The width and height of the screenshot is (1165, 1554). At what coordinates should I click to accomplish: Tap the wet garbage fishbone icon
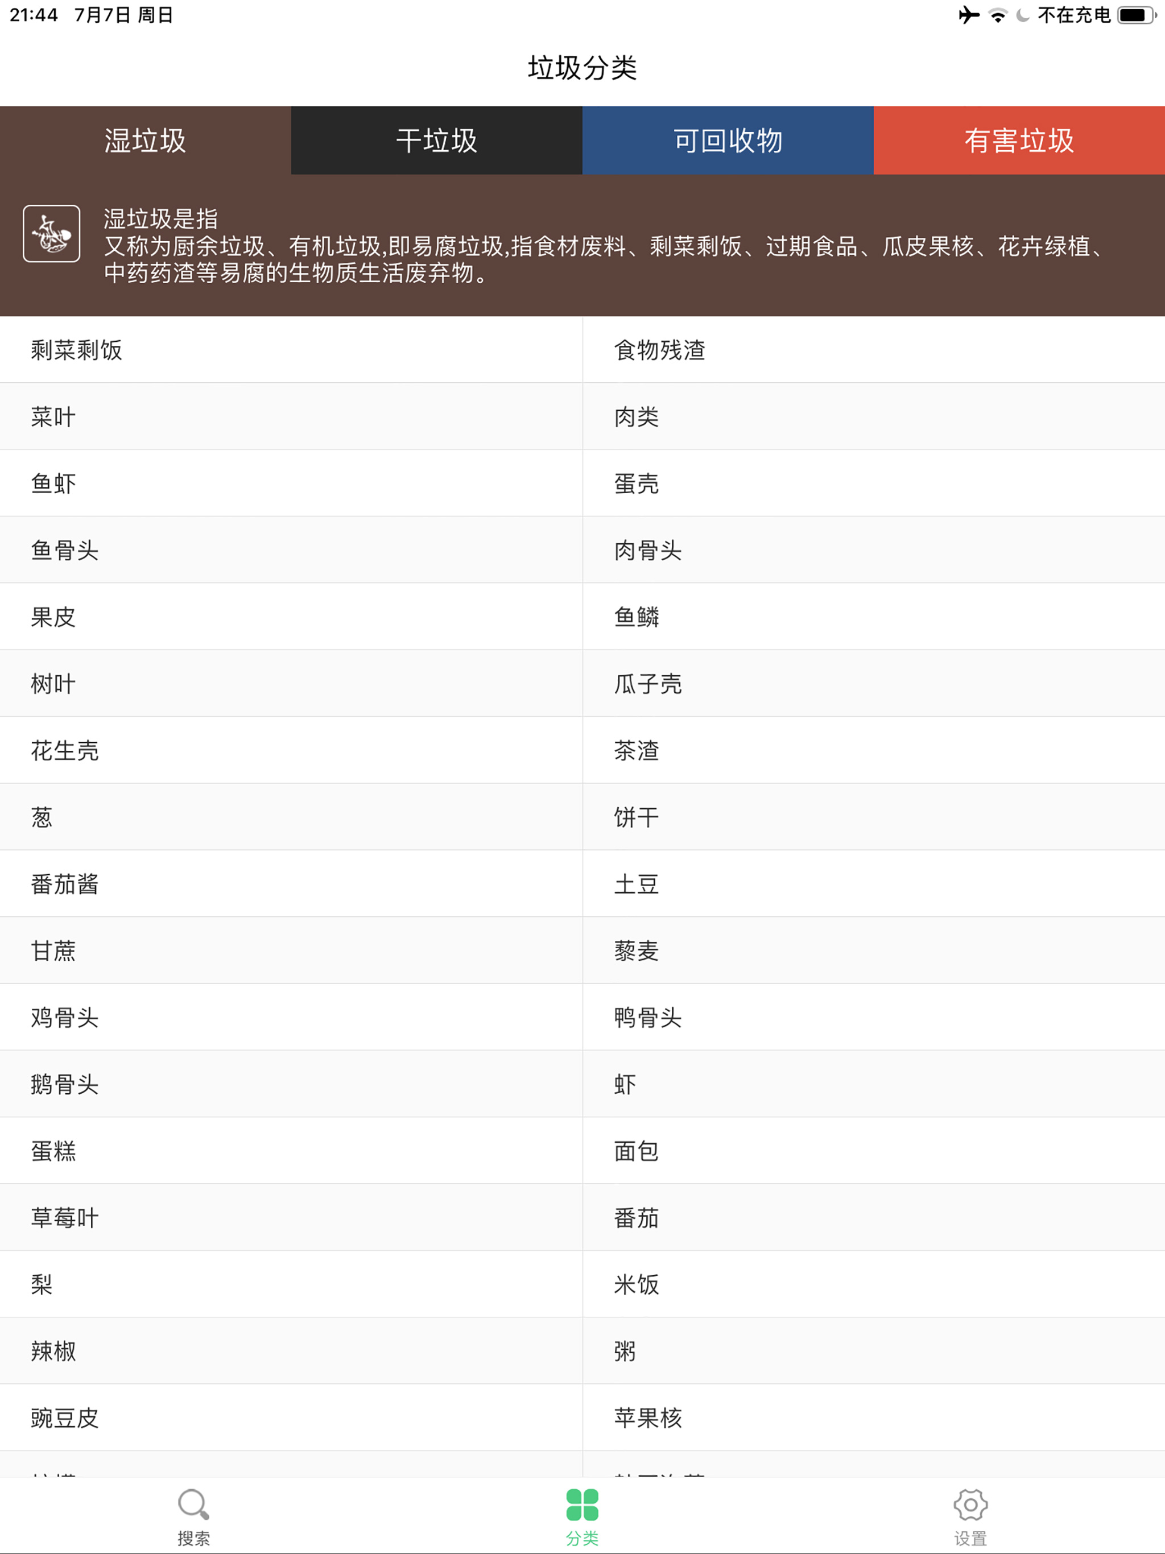pos(51,233)
